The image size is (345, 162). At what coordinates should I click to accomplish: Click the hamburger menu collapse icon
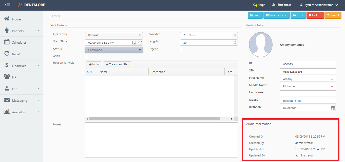(7, 5)
